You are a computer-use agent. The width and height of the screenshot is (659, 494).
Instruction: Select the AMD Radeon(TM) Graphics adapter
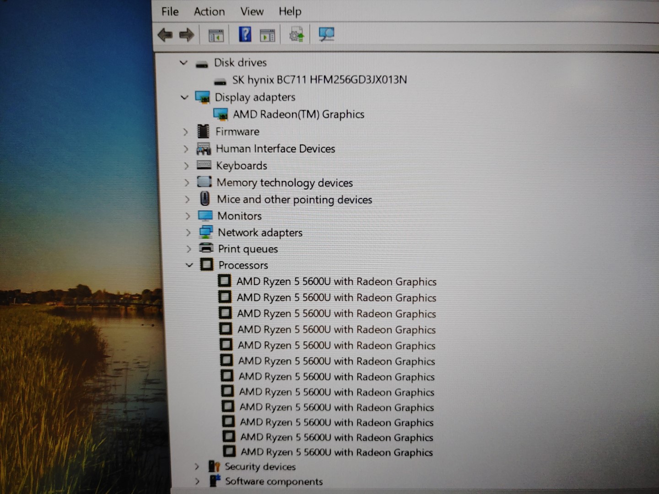[x=298, y=114]
